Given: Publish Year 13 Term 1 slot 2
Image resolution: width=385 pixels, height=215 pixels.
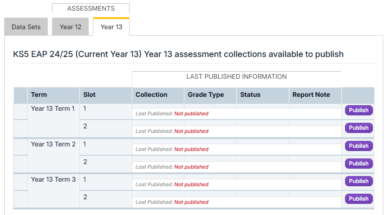Looking at the screenshot, I should [359, 128].
